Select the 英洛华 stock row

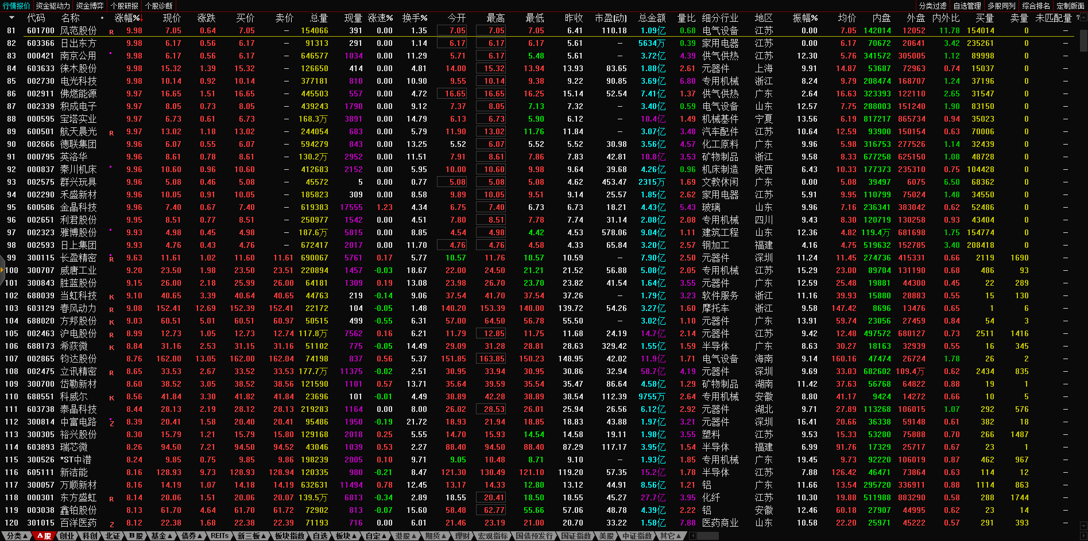73,157
